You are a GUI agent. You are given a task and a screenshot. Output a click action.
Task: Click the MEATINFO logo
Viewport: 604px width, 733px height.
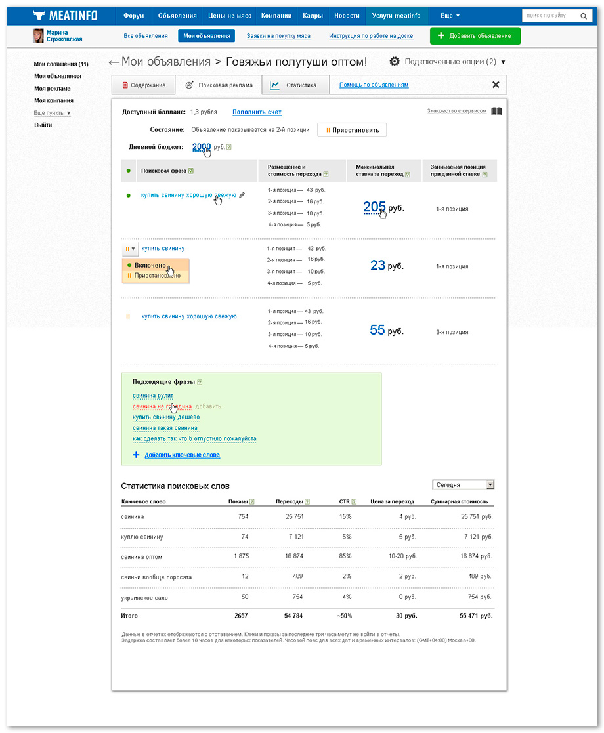(65, 16)
